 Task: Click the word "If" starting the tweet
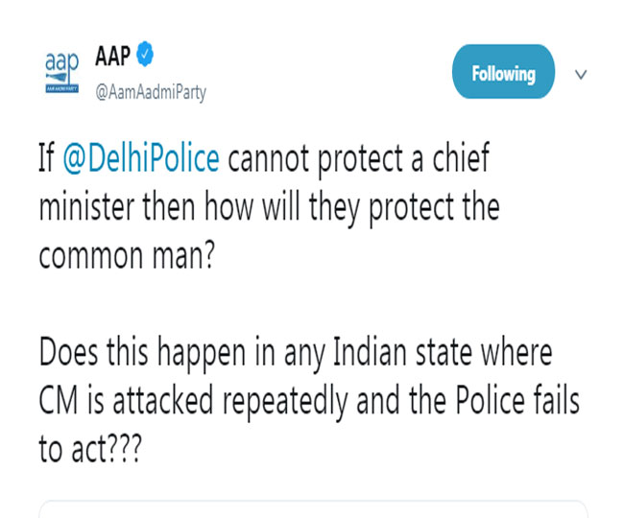pos(47,159)
